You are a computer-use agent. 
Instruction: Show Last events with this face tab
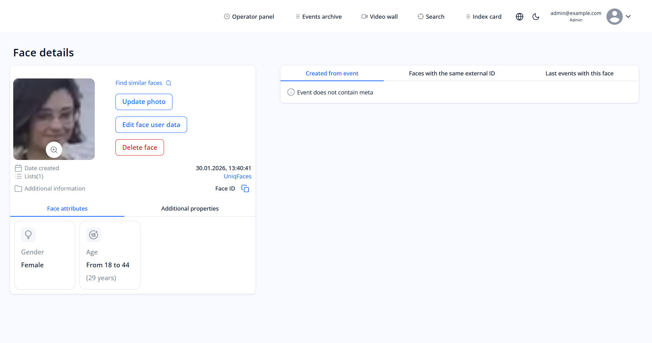[579, 73]
